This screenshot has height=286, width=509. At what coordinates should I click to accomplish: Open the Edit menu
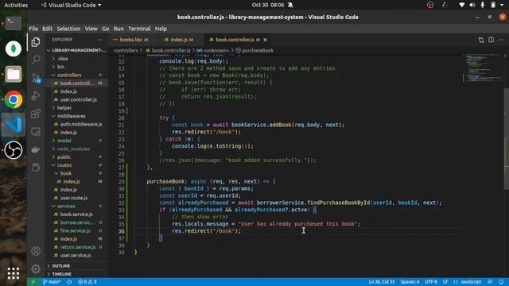[47, 29]
